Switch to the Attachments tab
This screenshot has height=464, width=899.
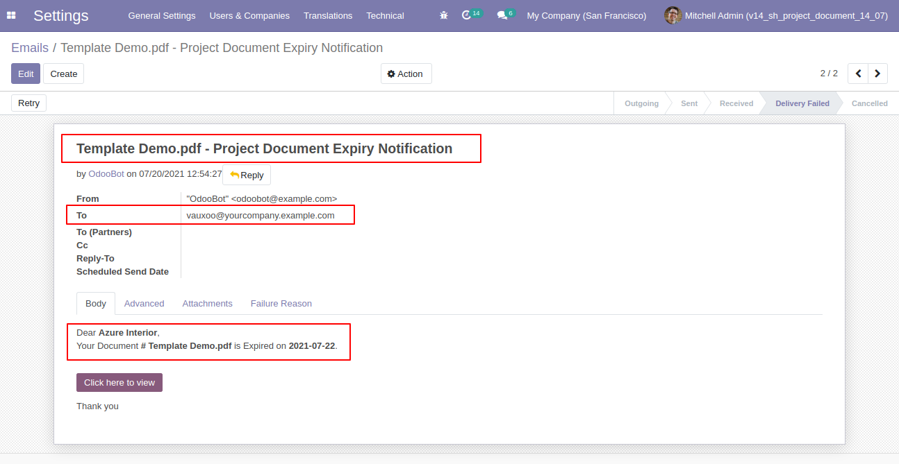(207, 304)
